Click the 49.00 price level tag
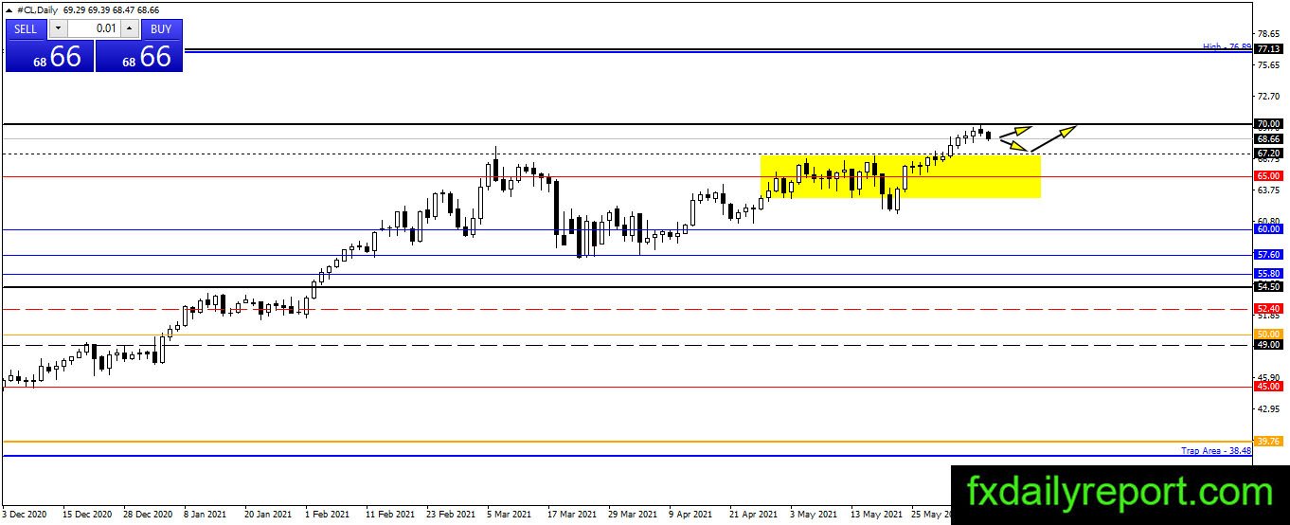Viewport: 1290px width, 525px height. click(1268, 345)
